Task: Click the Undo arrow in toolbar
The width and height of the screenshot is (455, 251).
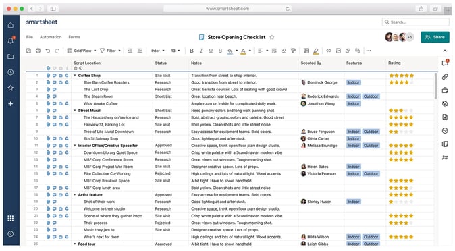Action: (47, 51)
